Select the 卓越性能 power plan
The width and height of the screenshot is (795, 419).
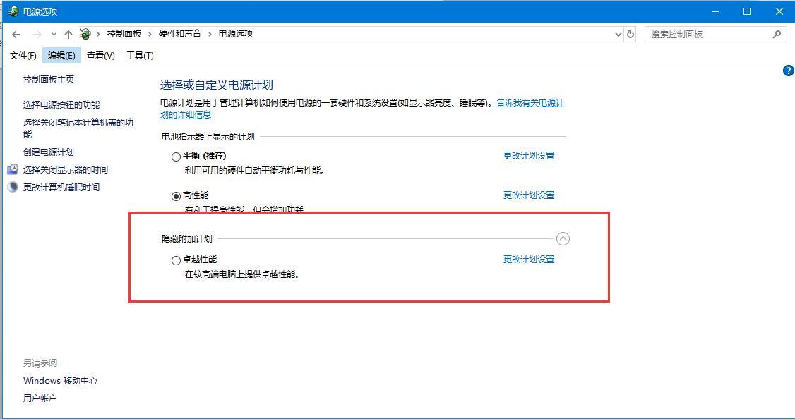coord(176,260)
